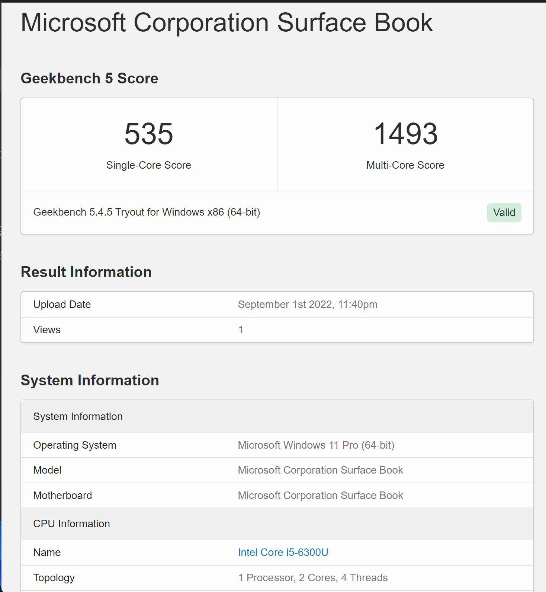The height and width of the screenshot is (592, 546).
Task: Click the Name row label
Action: coord(47,552)
